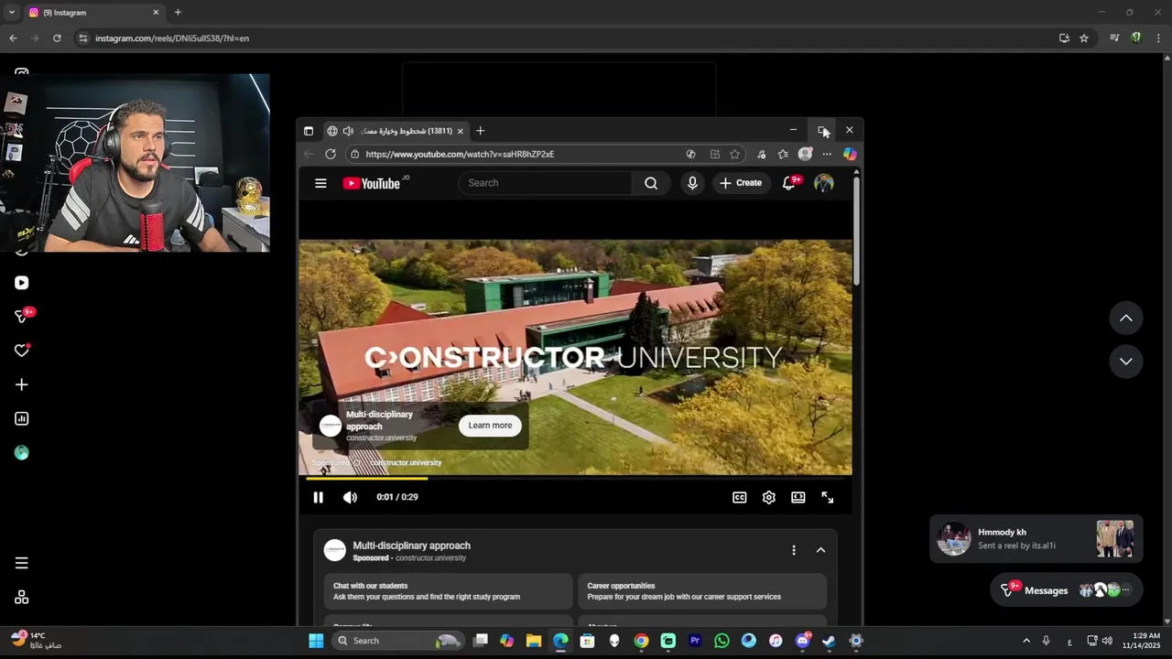This screenshot has width=1172, height=659.
Task: Open WhatsApp from the taskbar
Action: [722, 641]
